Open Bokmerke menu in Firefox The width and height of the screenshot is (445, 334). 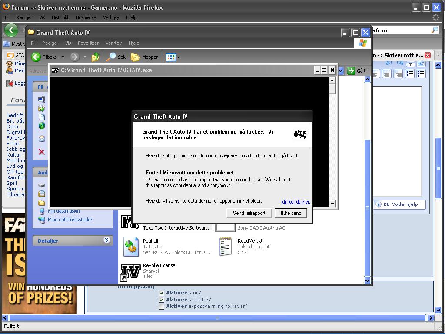click(86, 17)
